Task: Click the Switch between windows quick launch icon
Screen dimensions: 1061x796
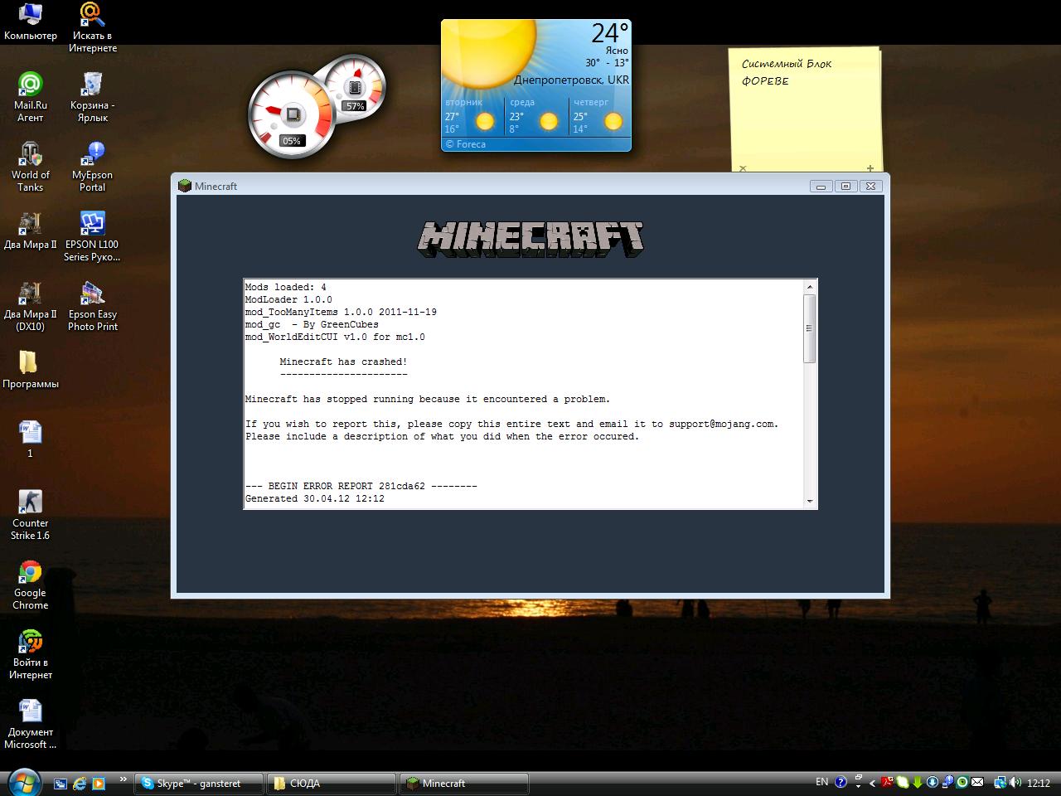Action: 61,783
